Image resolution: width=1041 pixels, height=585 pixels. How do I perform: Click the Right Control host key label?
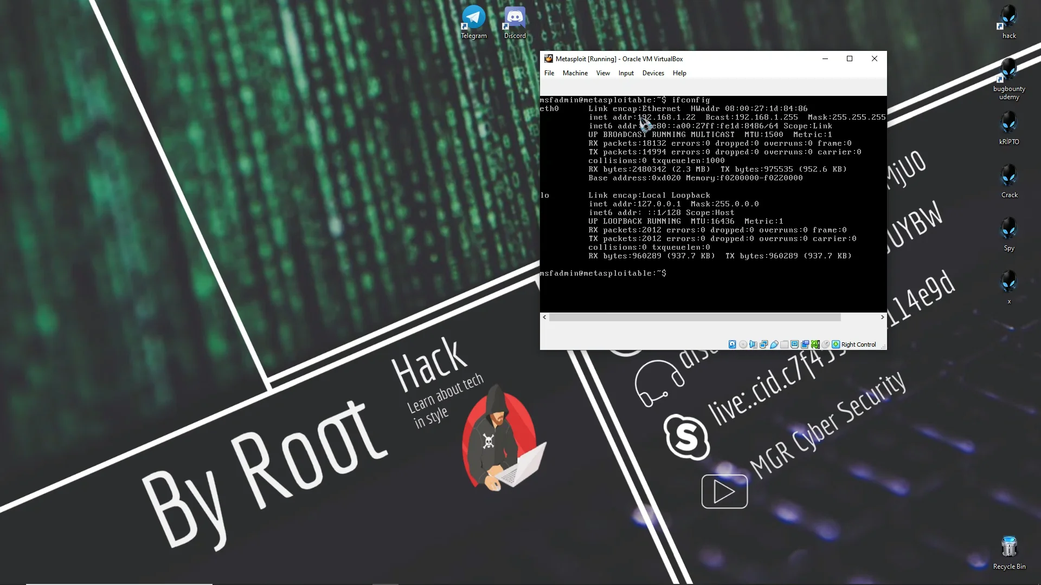[x=859, y=344]
